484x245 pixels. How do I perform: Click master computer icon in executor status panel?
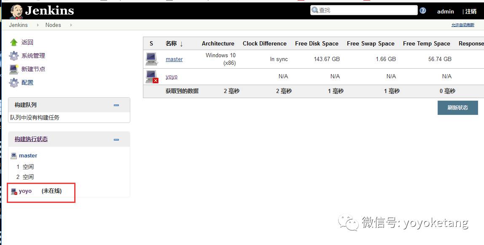(x=13, y=156)
